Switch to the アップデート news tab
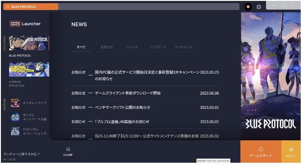This screenshot has width=303, height=165. click(x=158, y=47)
